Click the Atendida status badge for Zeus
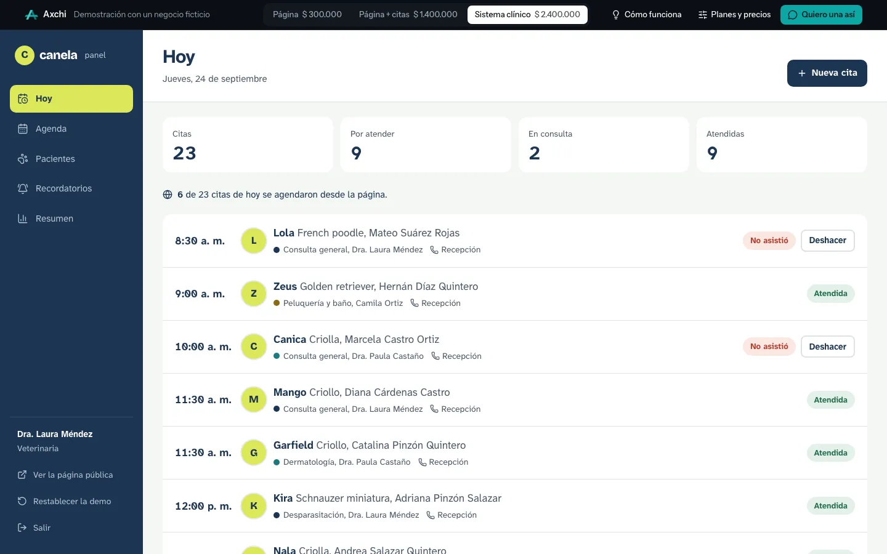Screen dimensions: 887x554 coord(830,294)
